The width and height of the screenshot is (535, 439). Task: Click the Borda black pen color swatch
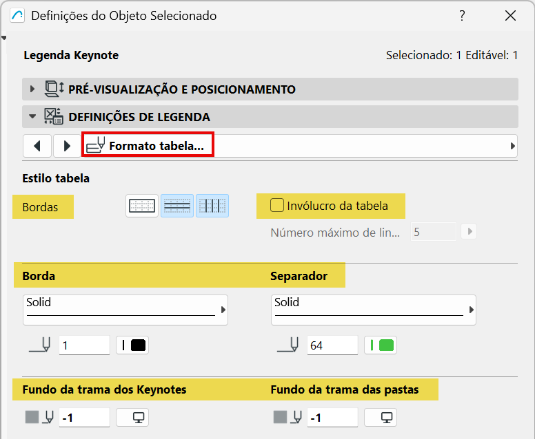tap(132, 345)
